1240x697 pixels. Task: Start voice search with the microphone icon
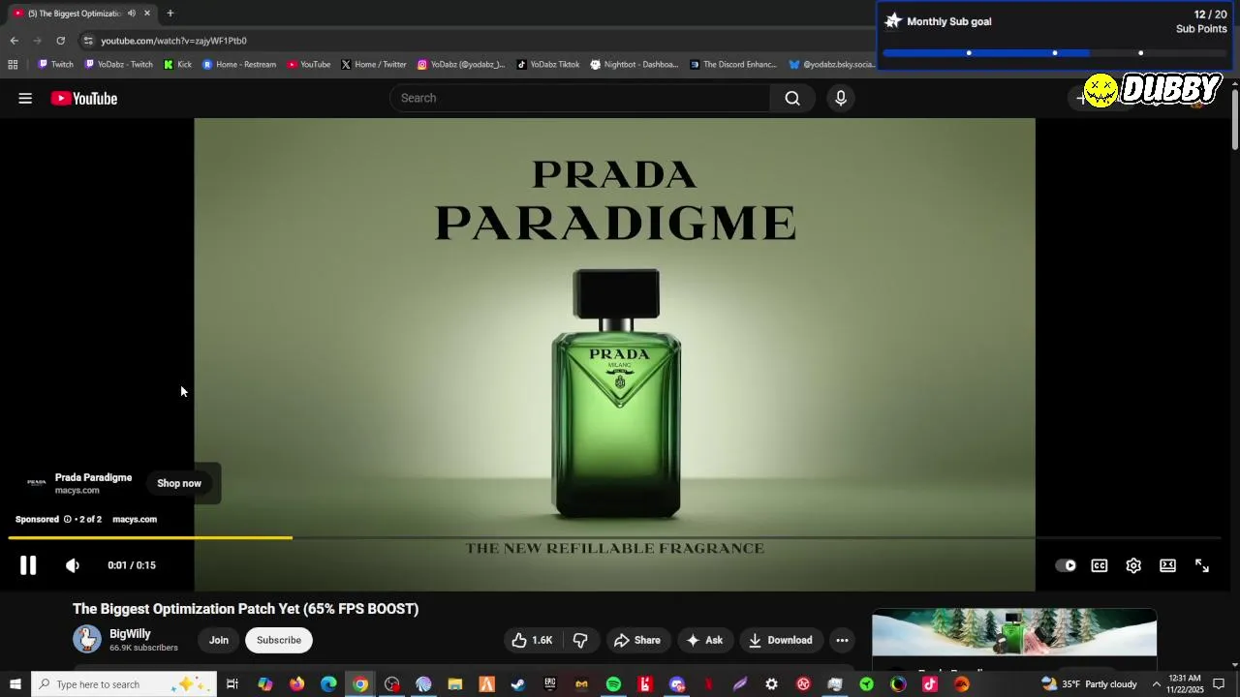click(x=841, y=98)
